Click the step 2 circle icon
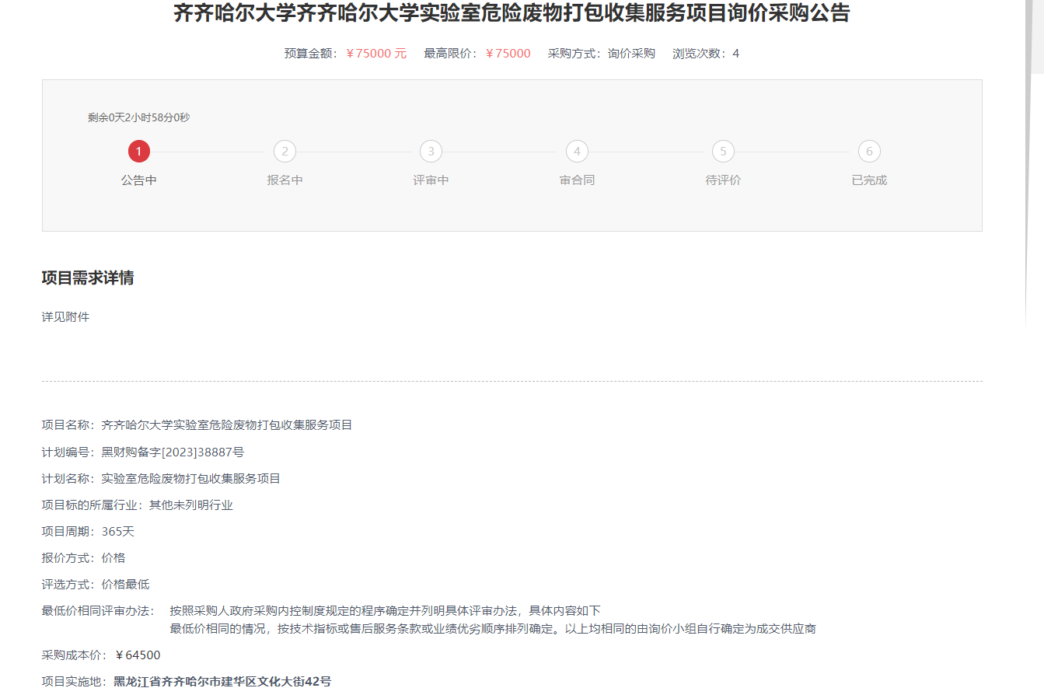Screen dimensions: 1044x695 click(285, 152)
